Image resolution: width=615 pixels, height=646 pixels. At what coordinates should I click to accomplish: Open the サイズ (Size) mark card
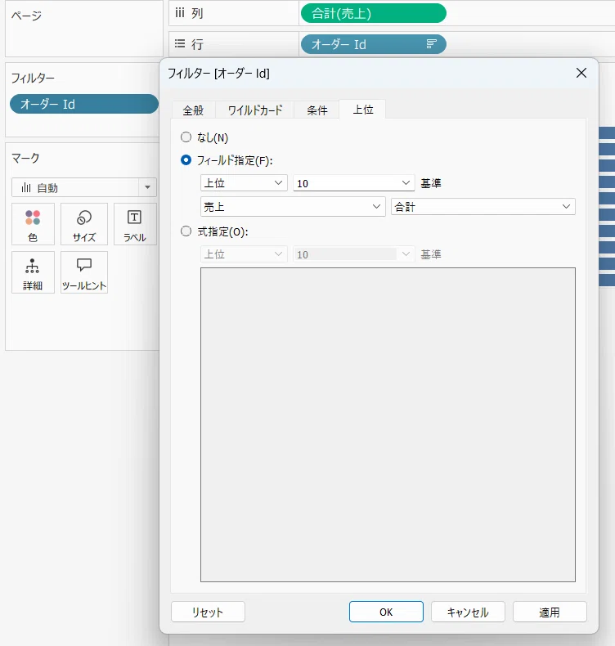(x=84, y=224)
